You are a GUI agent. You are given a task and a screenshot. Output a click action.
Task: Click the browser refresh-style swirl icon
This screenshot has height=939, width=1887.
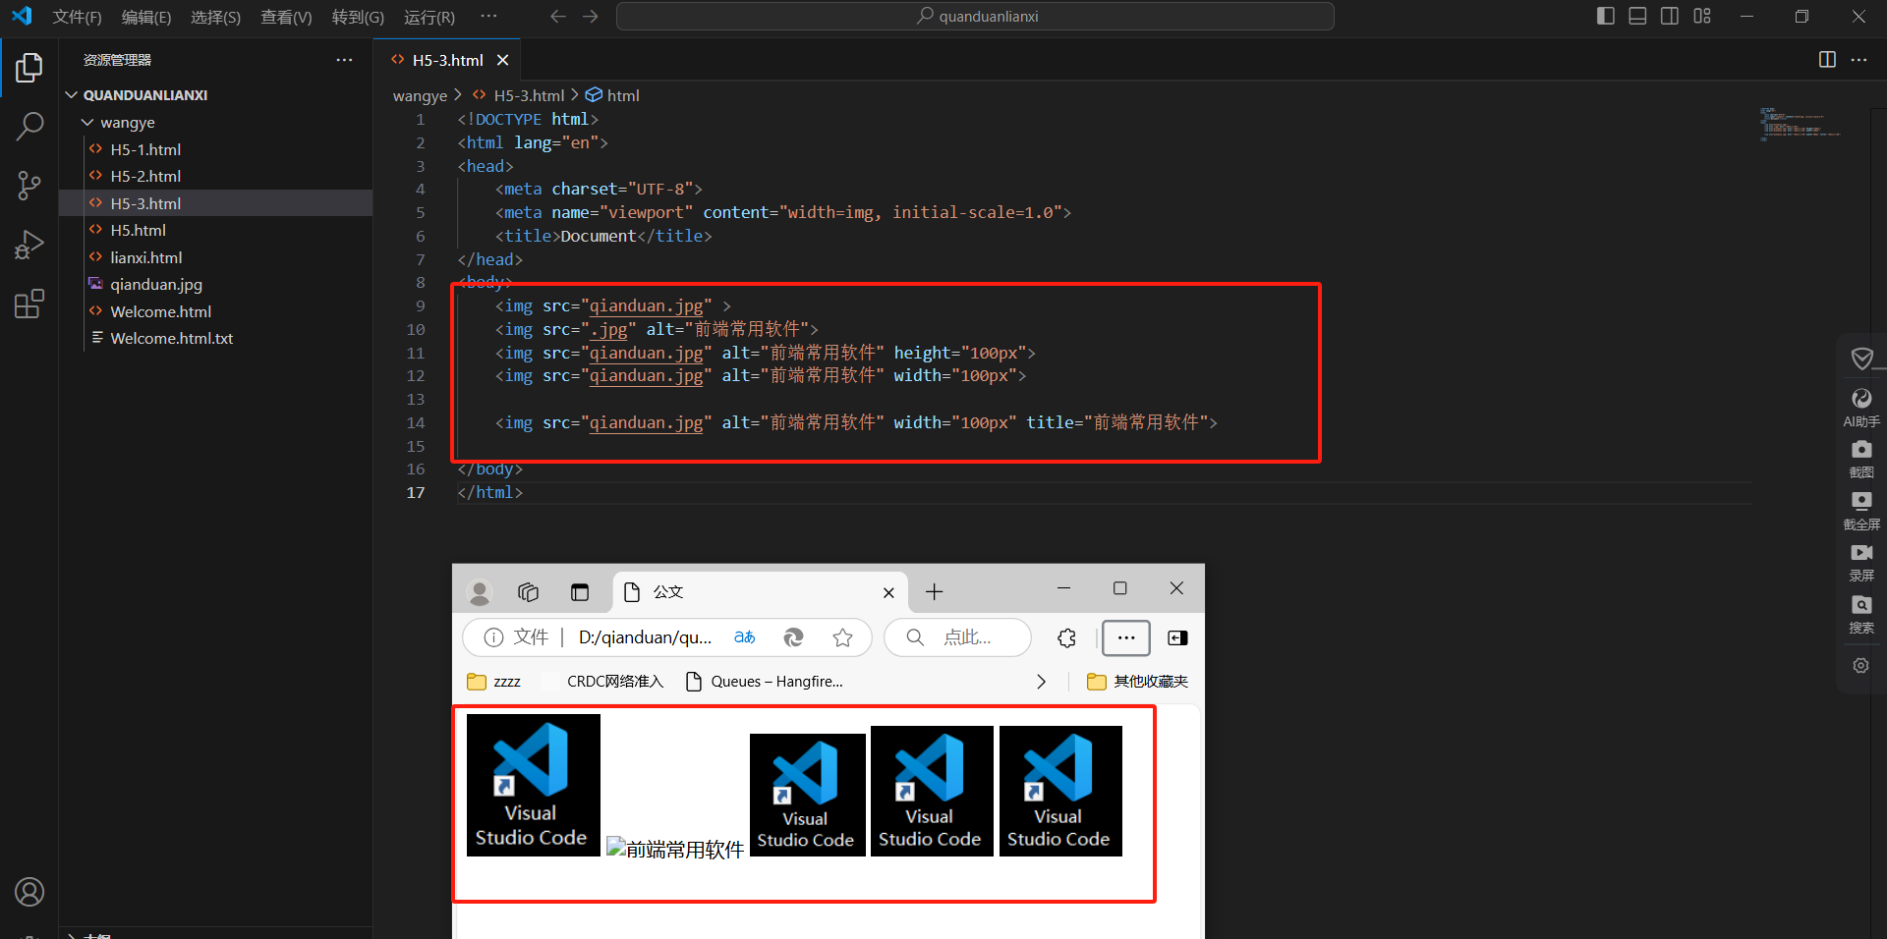pos(793,637)
